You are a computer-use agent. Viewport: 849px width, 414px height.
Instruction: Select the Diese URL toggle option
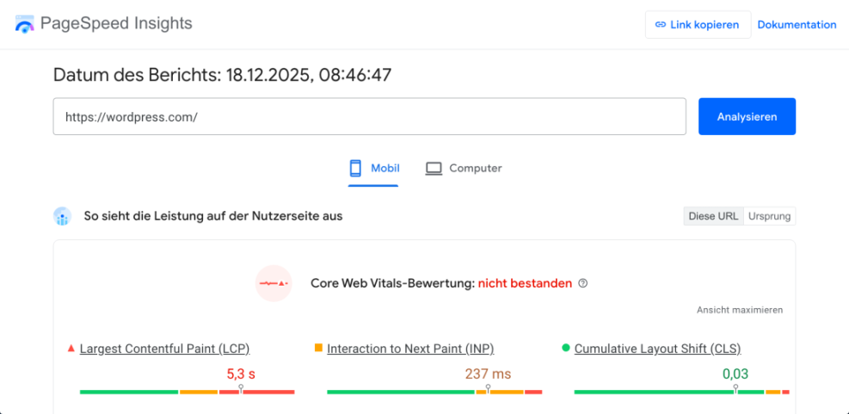[713, 216]
